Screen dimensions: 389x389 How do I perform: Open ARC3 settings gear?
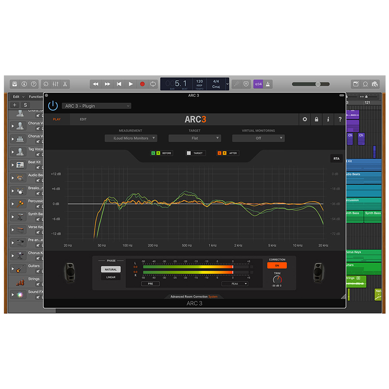pyautogui.click(x=305, y=119)
